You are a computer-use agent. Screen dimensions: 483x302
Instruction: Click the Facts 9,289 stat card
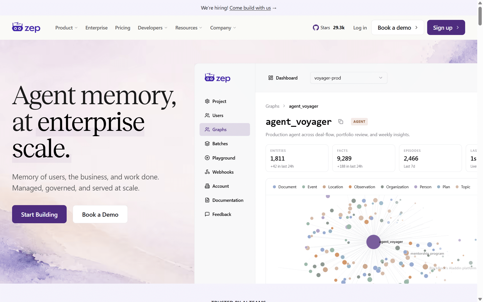[364, 158]
